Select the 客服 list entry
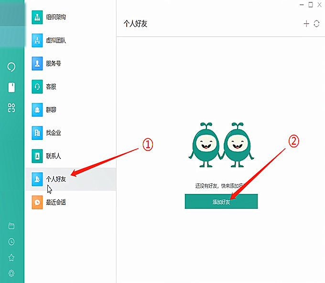The image size is (325, 283). click(71, 87)
